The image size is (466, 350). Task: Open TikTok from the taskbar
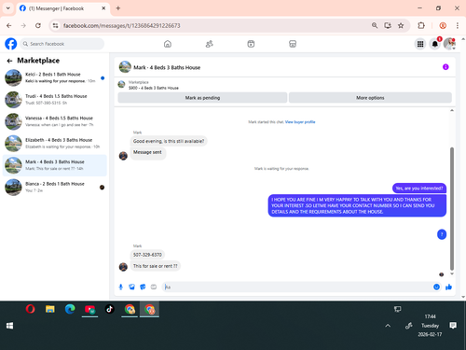[x=110, y=309]
